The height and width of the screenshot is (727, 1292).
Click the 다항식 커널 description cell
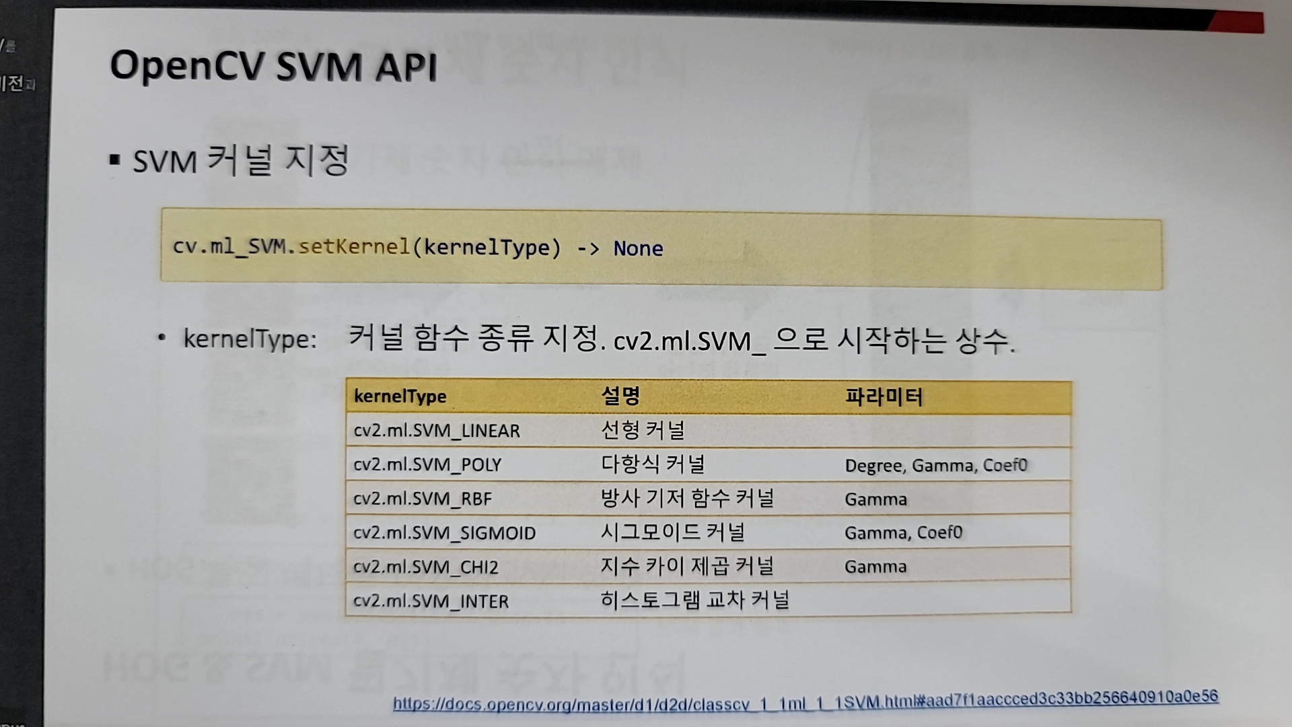[x=652, y=463]
